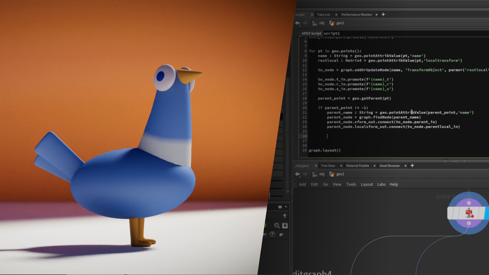Go back in the network view path
This screenshot has height=275, width=489.
tap(297, 174)
